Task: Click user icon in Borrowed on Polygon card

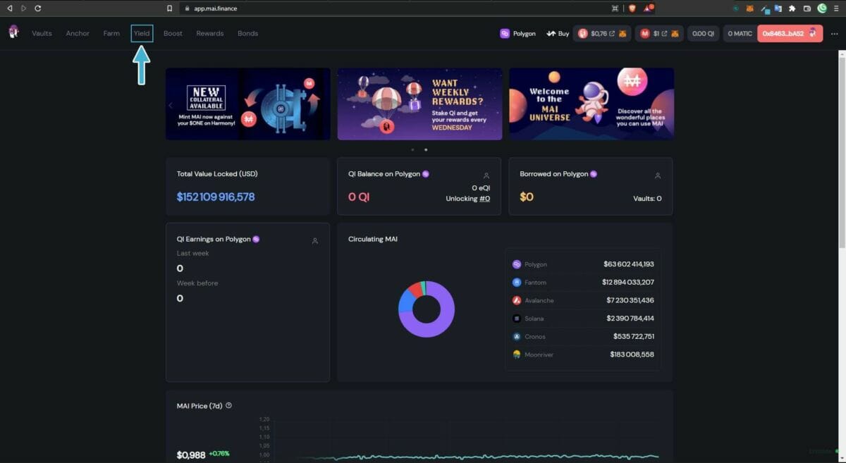Action: coord(657,175)
